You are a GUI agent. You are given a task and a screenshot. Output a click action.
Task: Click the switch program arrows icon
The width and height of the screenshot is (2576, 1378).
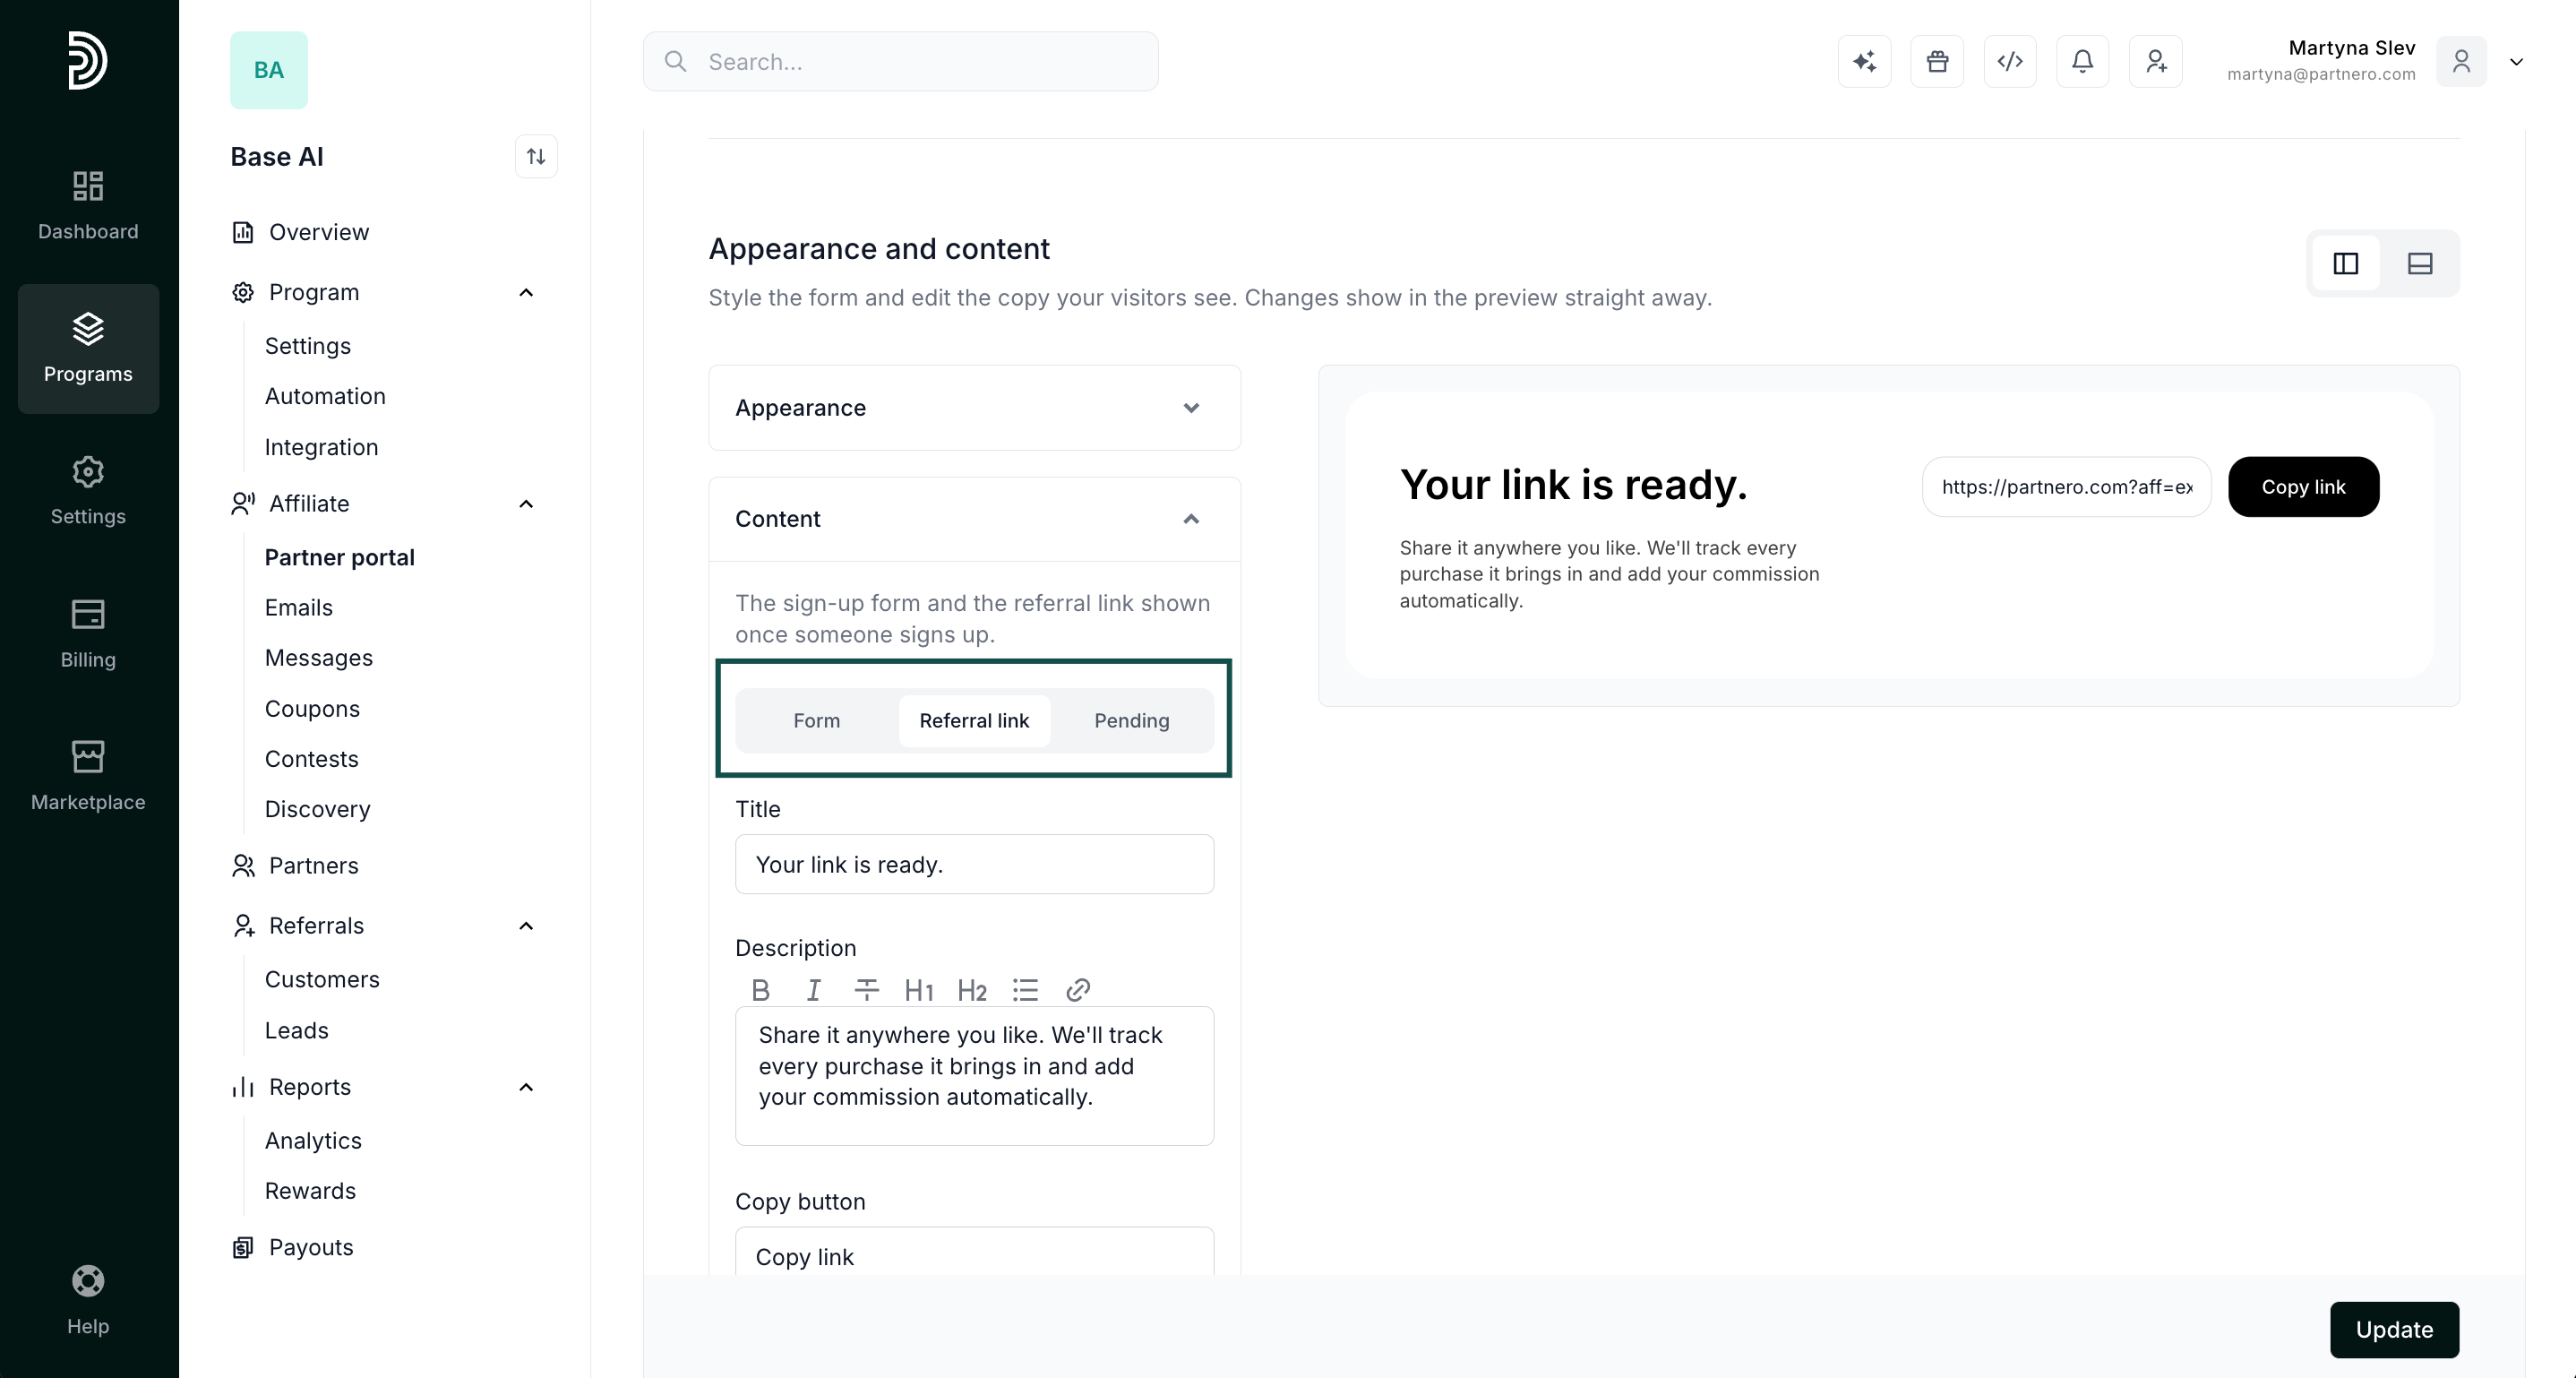tap(536, 156)
